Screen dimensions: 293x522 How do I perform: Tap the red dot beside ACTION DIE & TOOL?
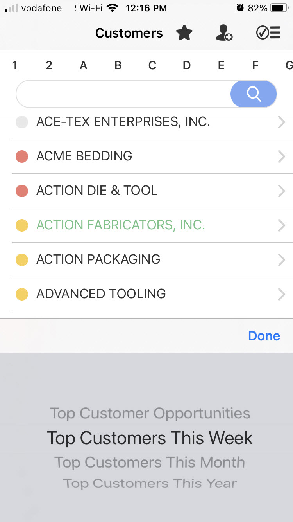22,191
